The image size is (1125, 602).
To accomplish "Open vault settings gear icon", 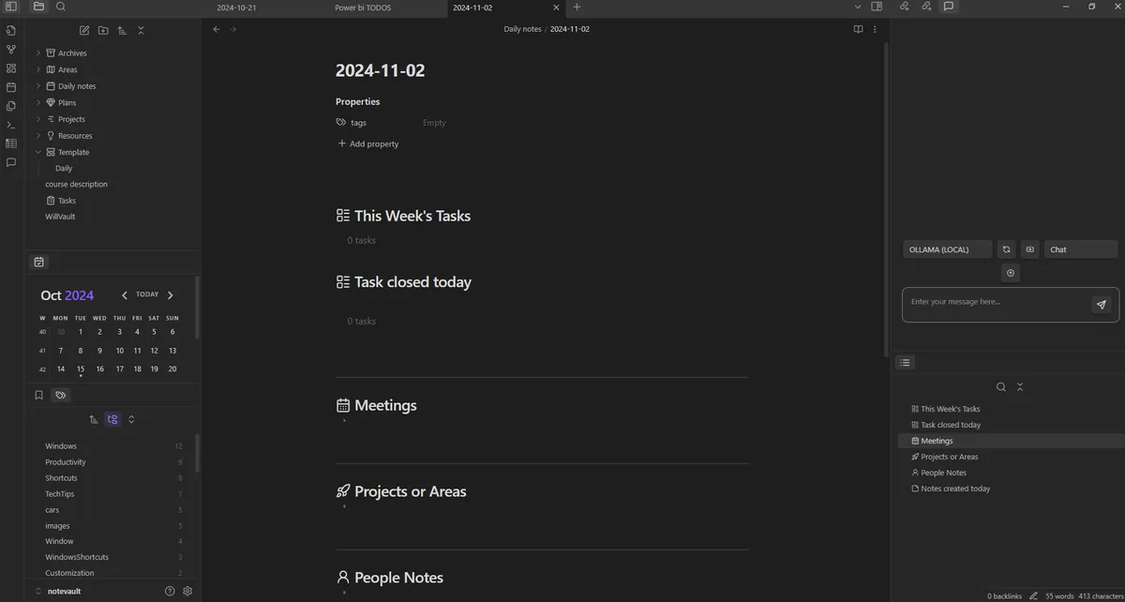I will click(x=187, y=591).
